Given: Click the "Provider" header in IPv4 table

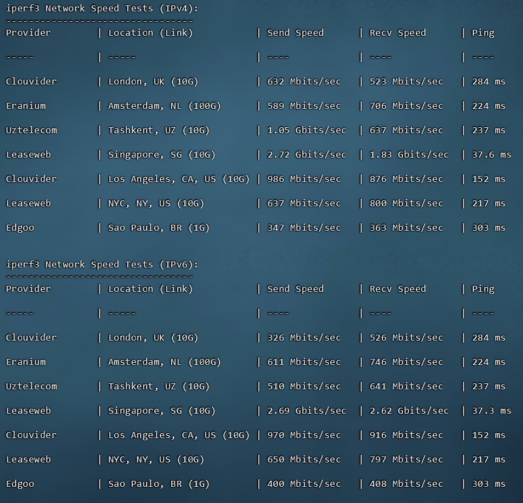Looking at the screenshot, I should [28, 33].
